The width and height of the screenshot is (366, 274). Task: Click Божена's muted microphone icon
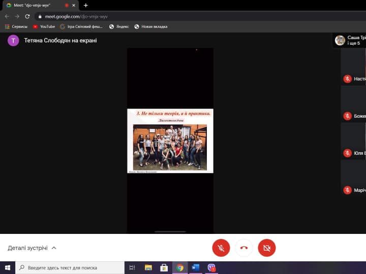coord(347,116)
